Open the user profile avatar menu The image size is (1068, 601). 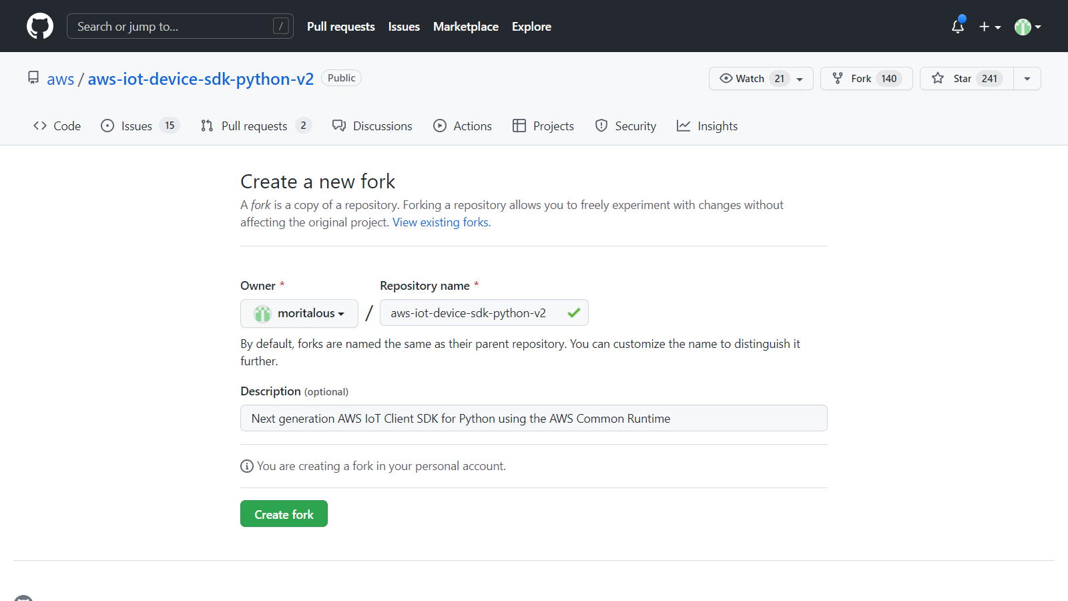[x=1027, y=27]
